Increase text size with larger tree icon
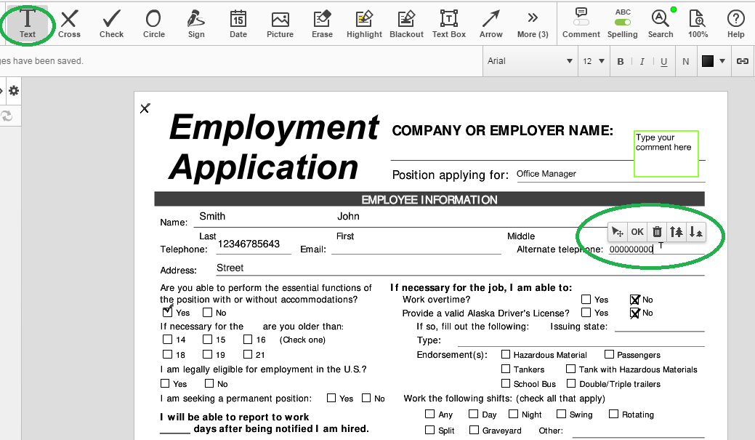 coord(676,232)
